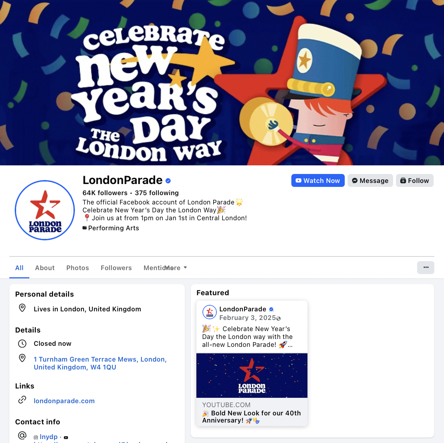Send a message via Message button
The width and height of the screenshot is (444, 443).
[370, 180]
